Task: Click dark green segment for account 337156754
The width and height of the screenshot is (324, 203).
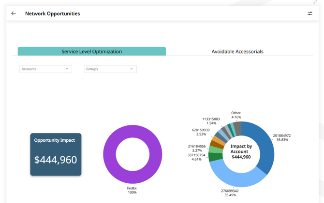Action: tap(215, 157)
